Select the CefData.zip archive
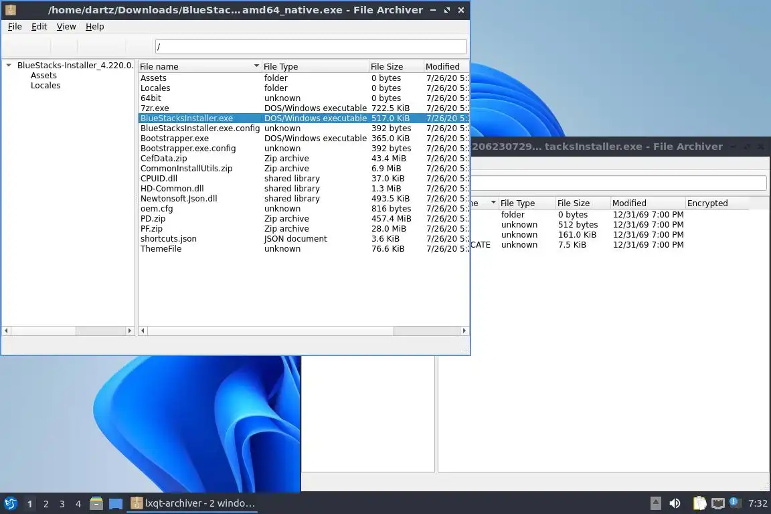This screenshot has height=514, width=771. click(304, 159)
